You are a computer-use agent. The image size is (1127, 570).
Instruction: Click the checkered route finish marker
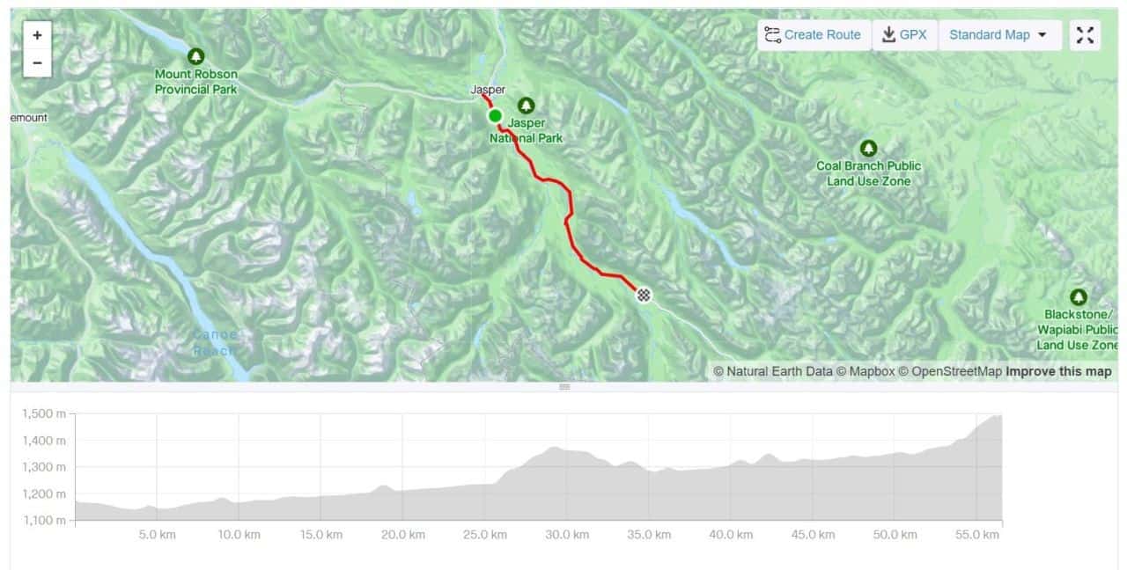(644, 295)
